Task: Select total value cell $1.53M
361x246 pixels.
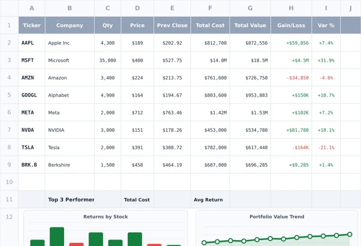Action: tap(250, 112)
